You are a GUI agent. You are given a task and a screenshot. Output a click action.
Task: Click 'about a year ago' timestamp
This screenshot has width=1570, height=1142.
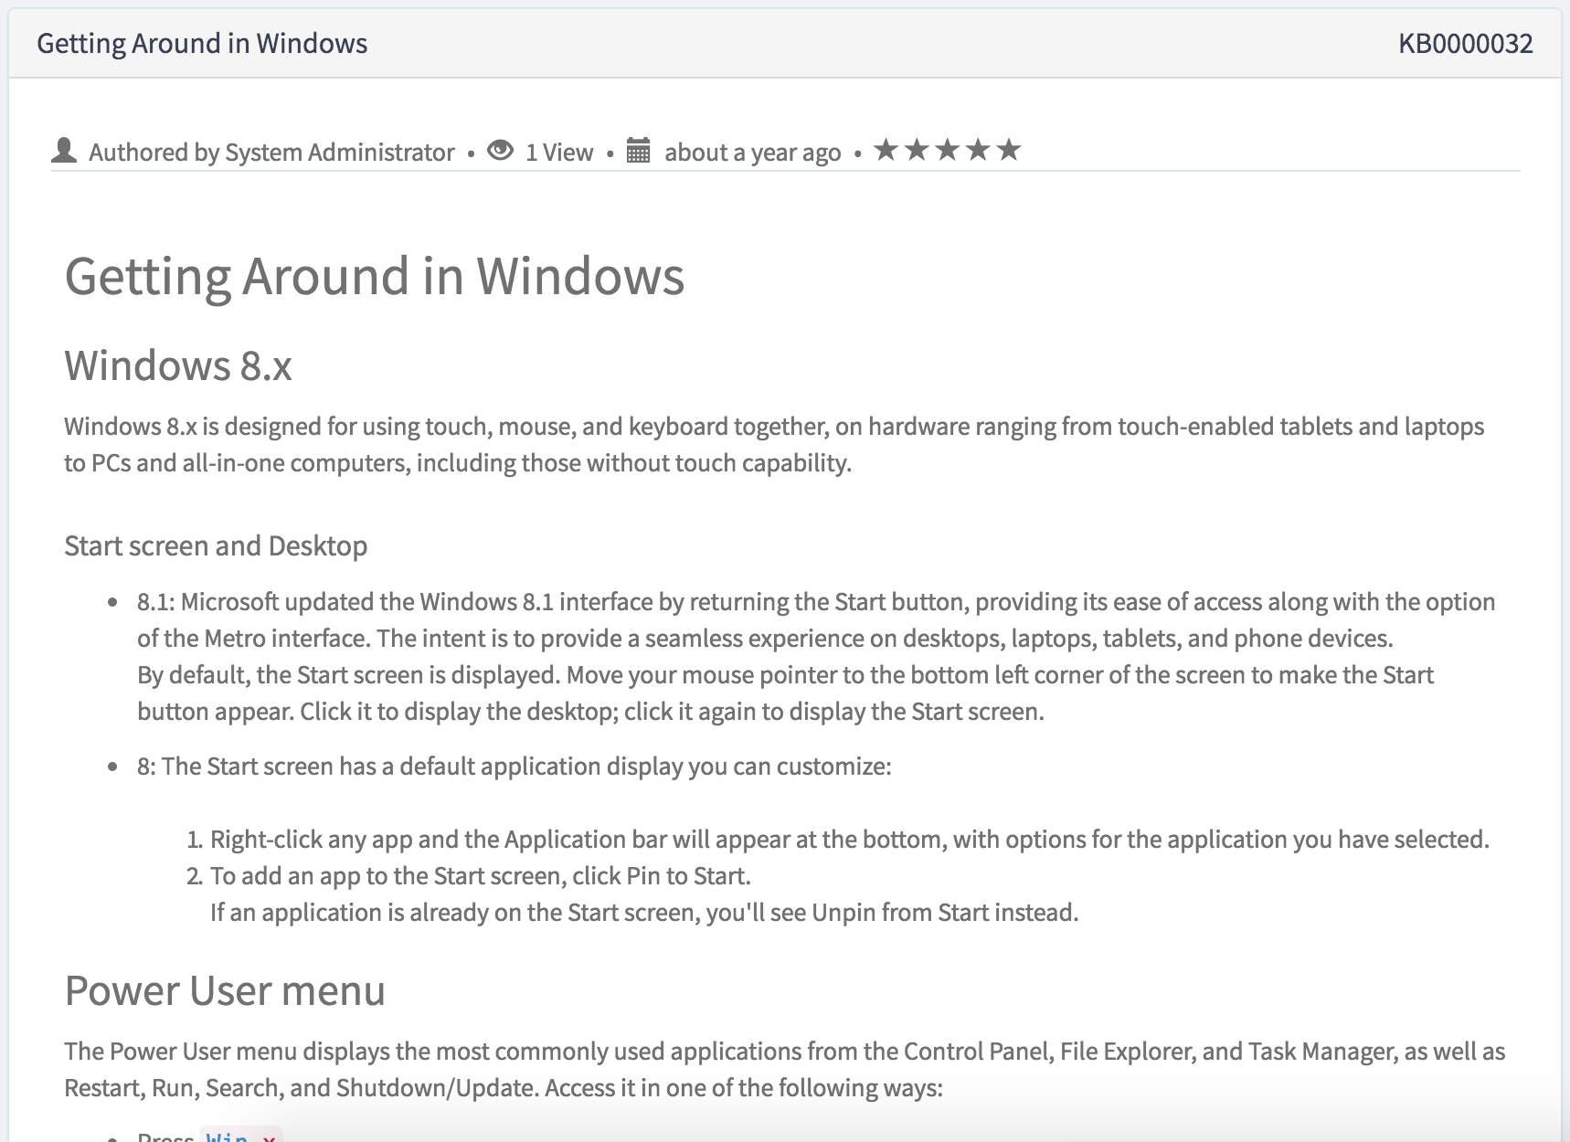752,153
